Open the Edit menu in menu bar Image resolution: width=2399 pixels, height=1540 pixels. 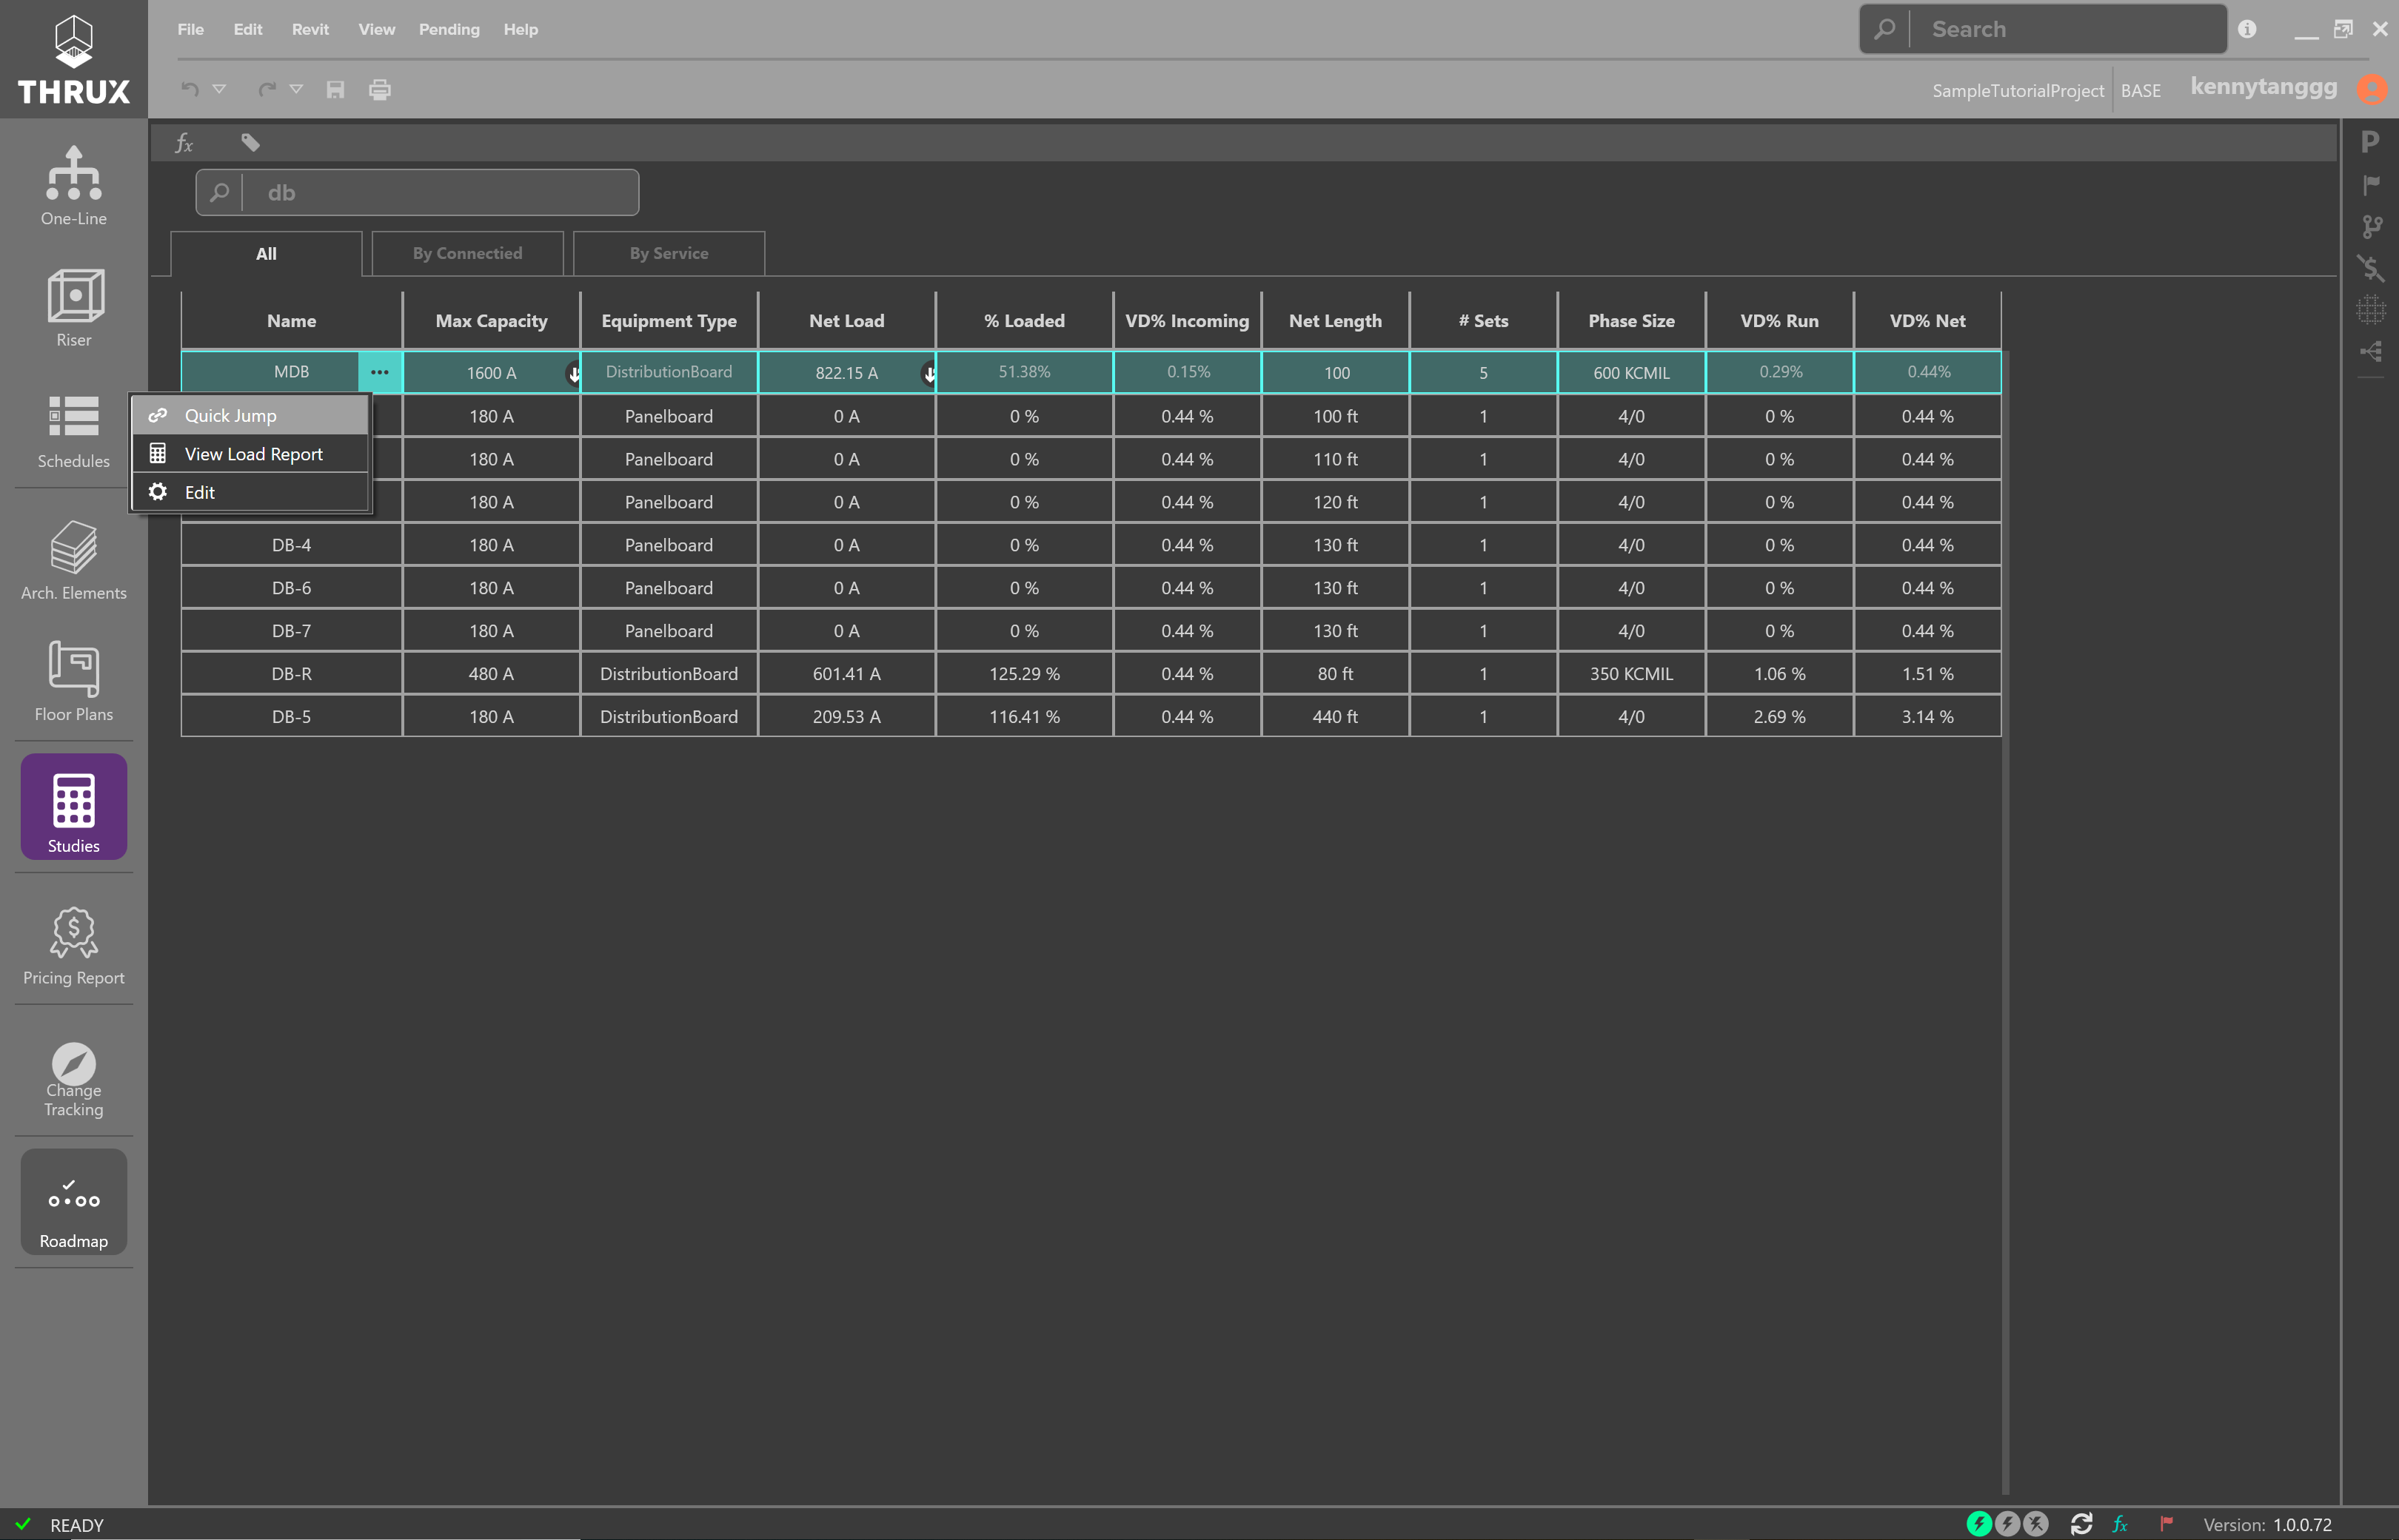click(248, 29)
